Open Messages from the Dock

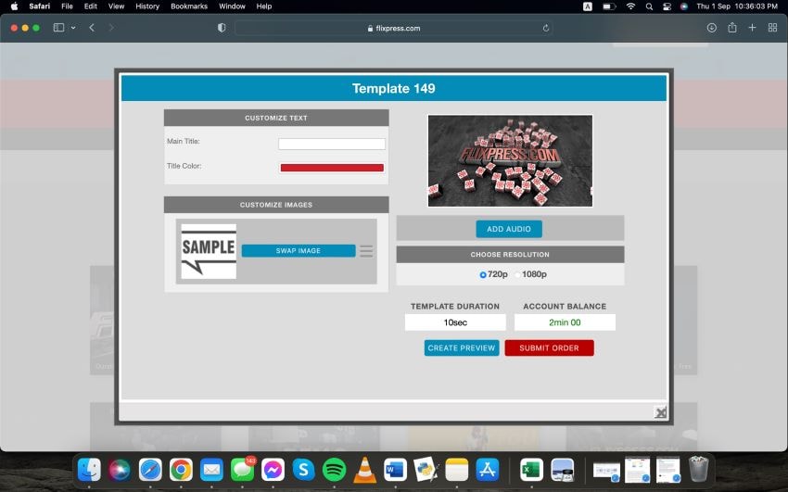[x=242, y=471]
